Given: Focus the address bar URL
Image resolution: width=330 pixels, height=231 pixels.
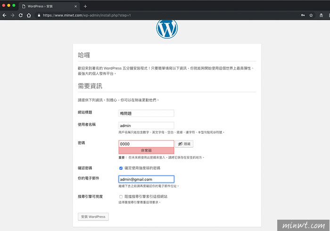Looking at the screenshot, I should click(x=87, y=16).
